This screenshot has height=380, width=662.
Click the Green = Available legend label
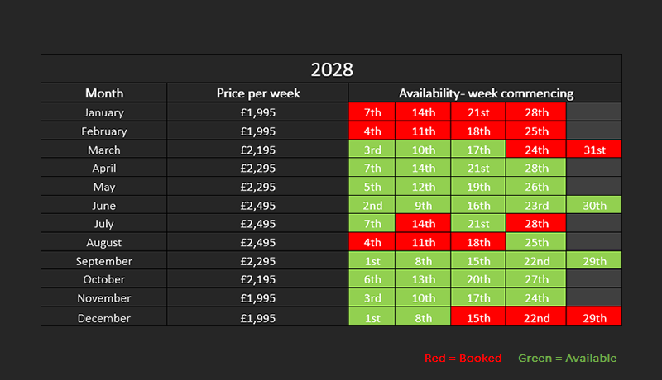tap(567, 358)
